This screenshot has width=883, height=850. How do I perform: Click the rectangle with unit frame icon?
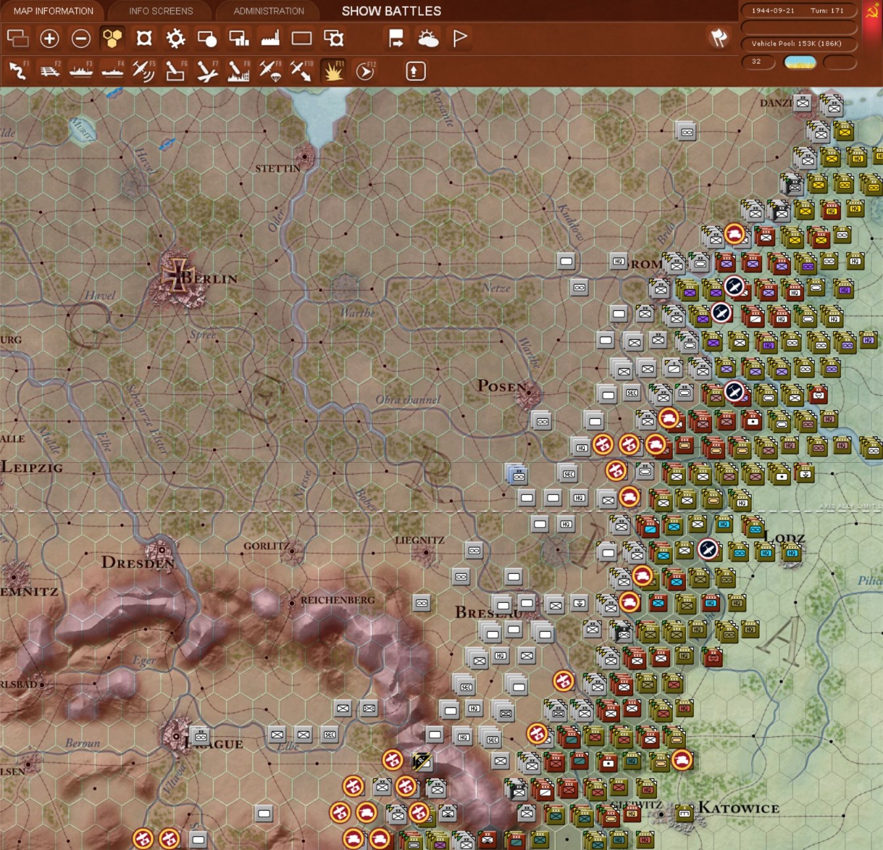point(334,39)
